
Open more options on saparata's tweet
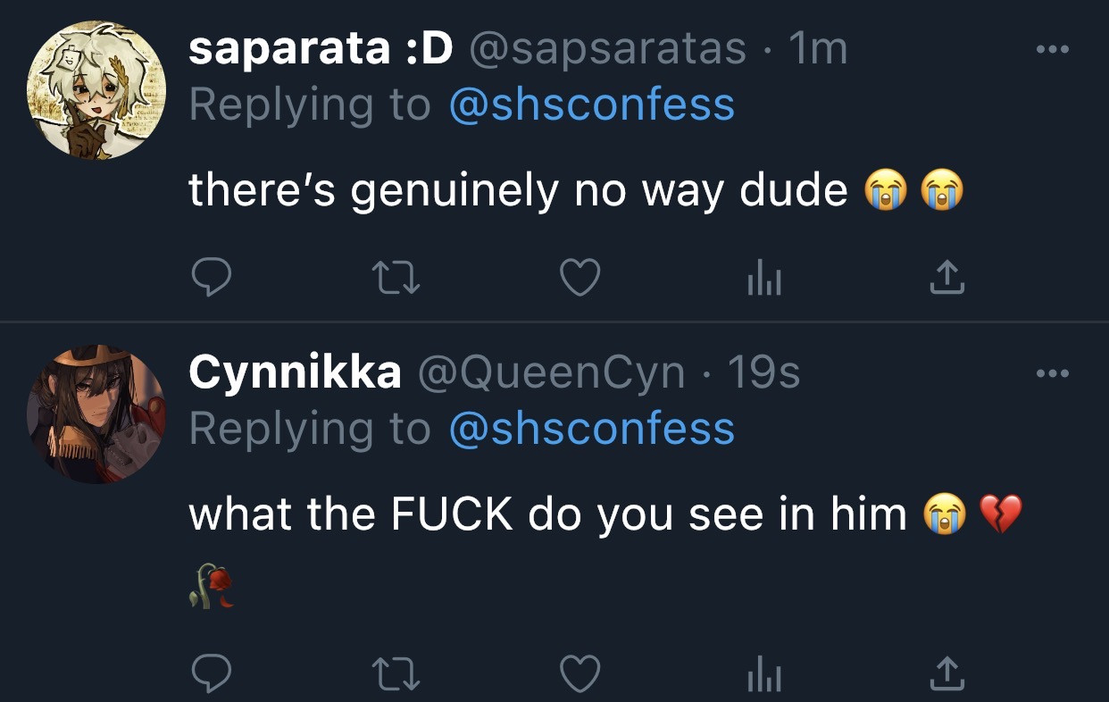pyautogui.click(x=1053, y=51)
